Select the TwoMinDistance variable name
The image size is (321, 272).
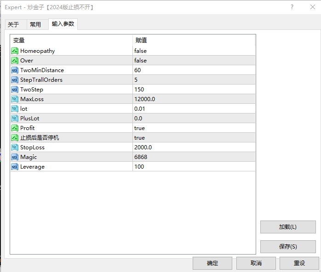click(x=42, y=70)
